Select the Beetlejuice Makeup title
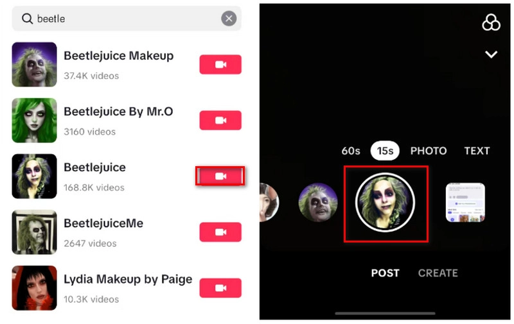 tap(119, 56)
